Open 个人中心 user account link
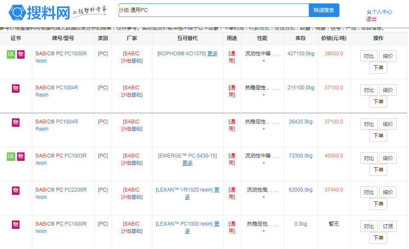This screenshot has height=249, width=409. coord(381,12)
